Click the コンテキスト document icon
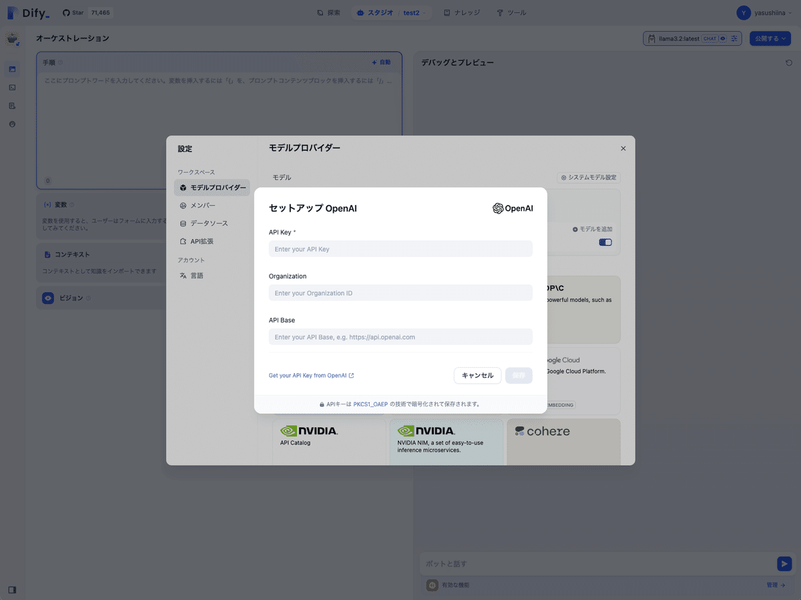Screen dimensions: 801x600 [47, 254]
